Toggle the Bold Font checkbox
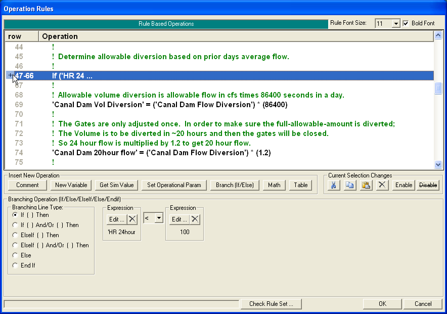This screenshot has height=314, width=447. click(406, 23)
